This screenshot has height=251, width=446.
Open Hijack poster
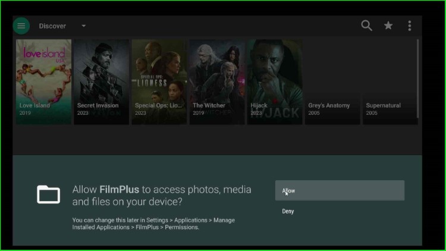tap(275, 81)
